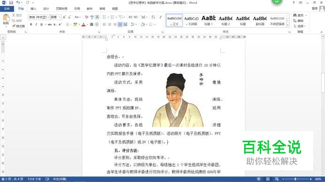This screenshot has height=182, width=325.
Task: Set paragraph alignment to justify
Action: click(120, 25)
